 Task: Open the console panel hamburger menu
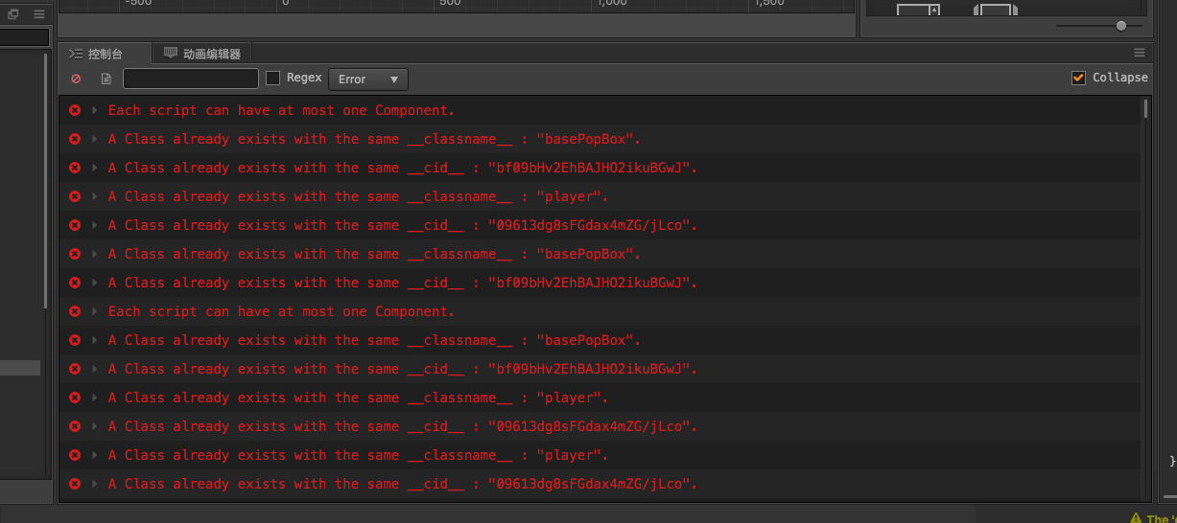click(1140, 53)
